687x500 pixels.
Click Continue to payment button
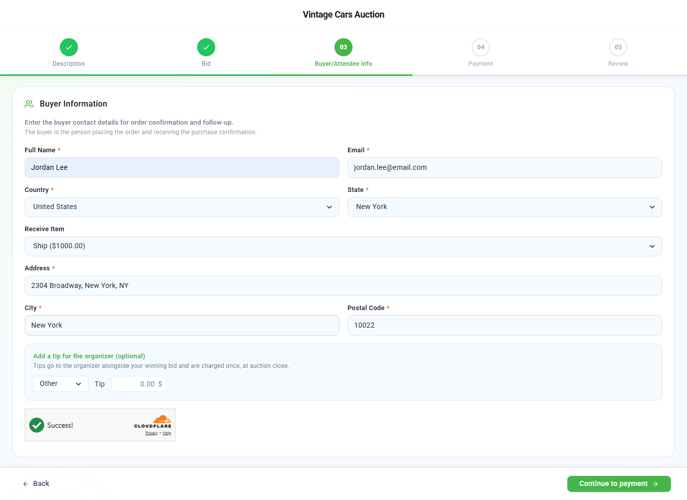point(619,484)
